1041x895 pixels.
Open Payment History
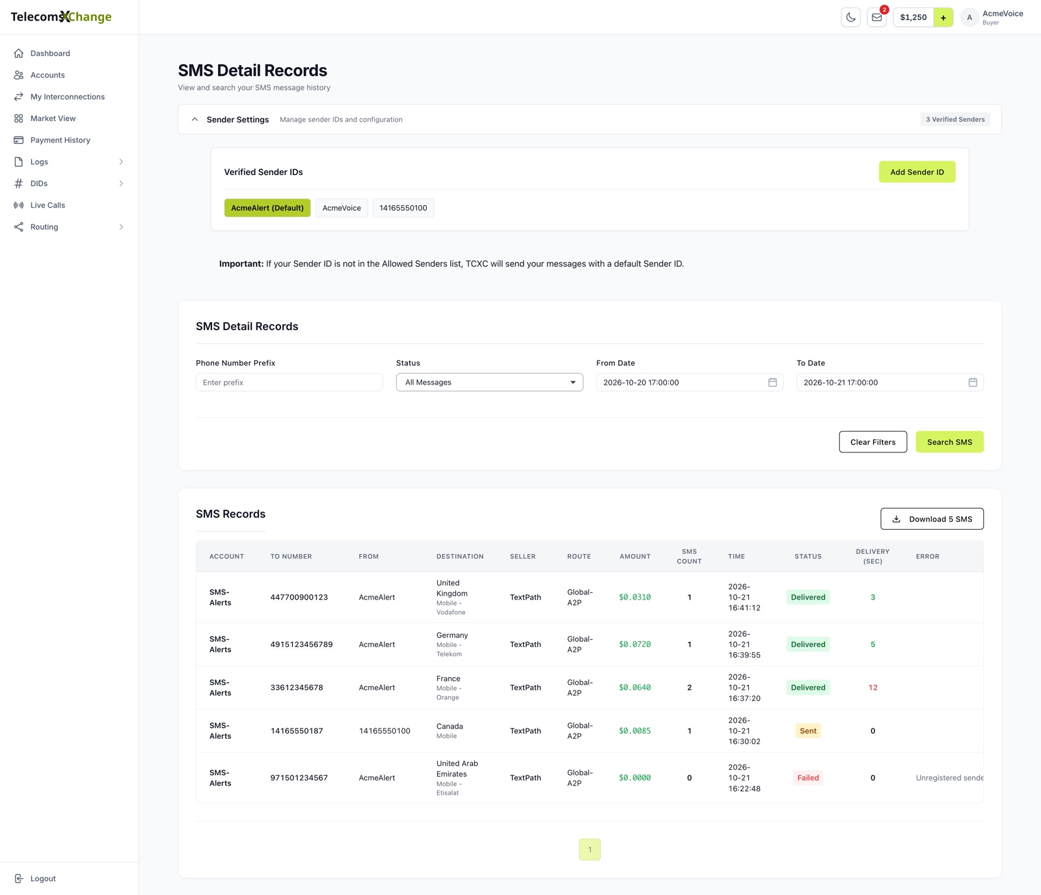(x=61, y=140)
